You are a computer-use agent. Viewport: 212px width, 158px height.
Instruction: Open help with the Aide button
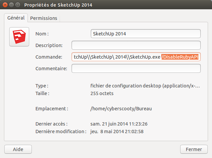pyautogui.click(x=18, y=149)
